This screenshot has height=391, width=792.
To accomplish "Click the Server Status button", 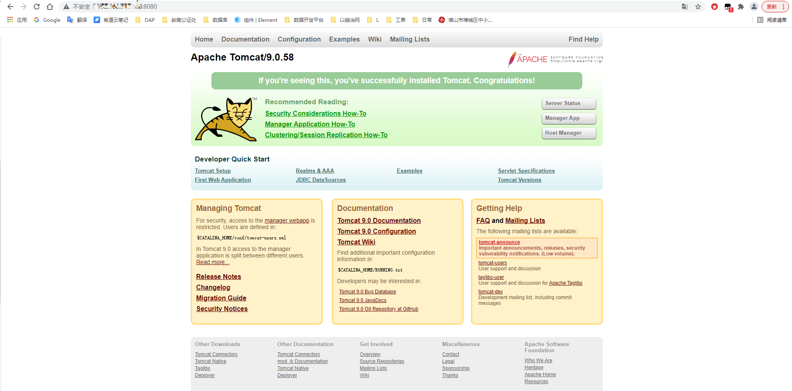I will pos(569,103).
